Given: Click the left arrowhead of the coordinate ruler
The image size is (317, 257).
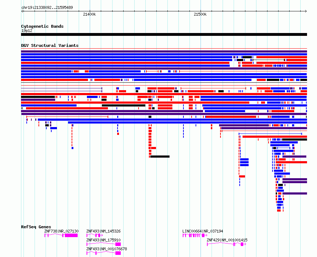Looking at the screenshot, I should pyautogui.click(x=22, y=11).
